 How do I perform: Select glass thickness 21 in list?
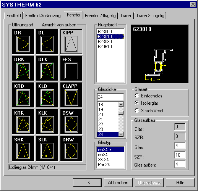[108, 120]
